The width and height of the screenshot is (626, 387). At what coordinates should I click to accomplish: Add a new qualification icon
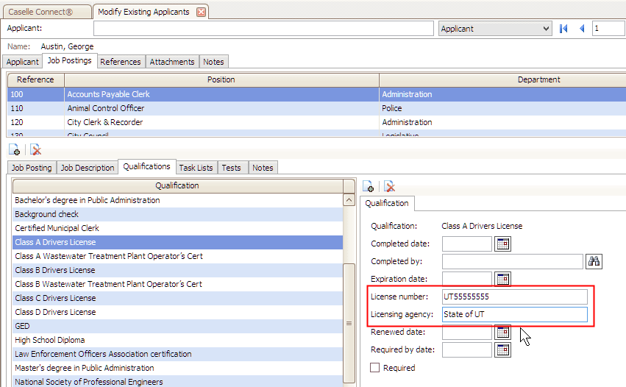coord(369,187)
